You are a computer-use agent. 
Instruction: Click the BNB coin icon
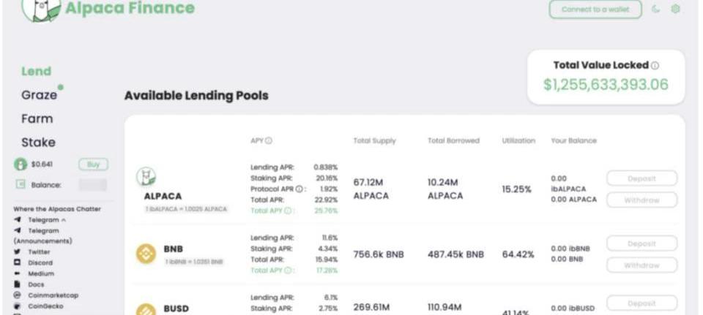coord(146,254)
